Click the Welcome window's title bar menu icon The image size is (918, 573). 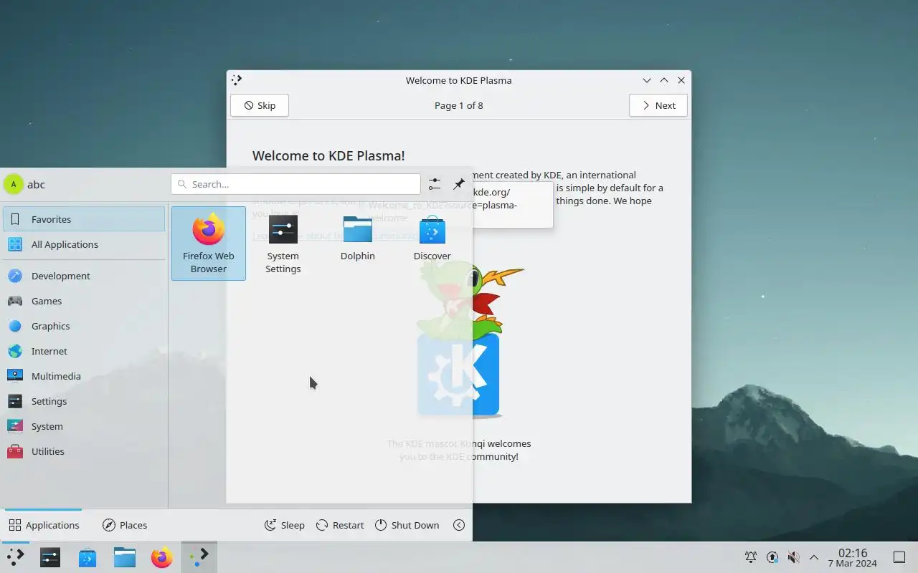tap(237, 80)
